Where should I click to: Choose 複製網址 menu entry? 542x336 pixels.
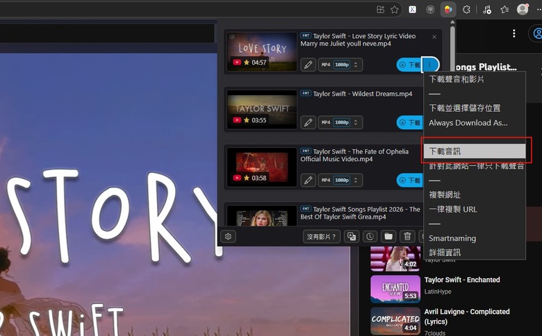click(474, 195)
